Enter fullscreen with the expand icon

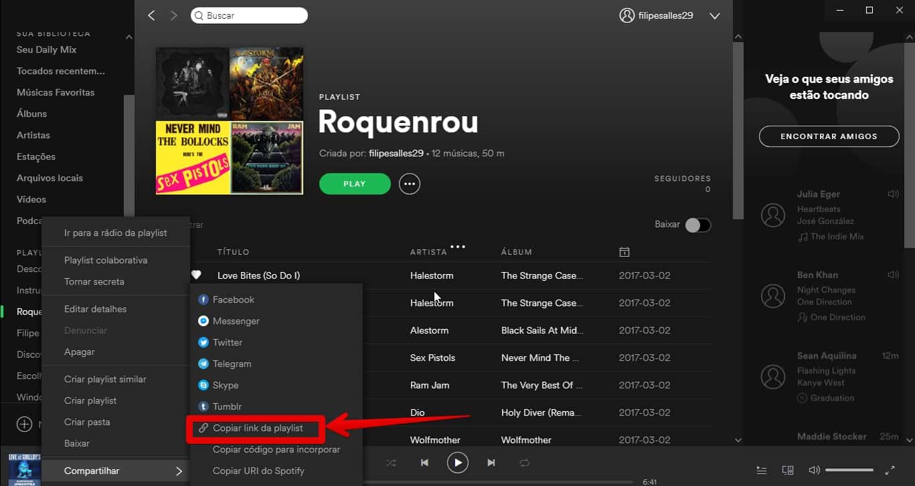890,470
